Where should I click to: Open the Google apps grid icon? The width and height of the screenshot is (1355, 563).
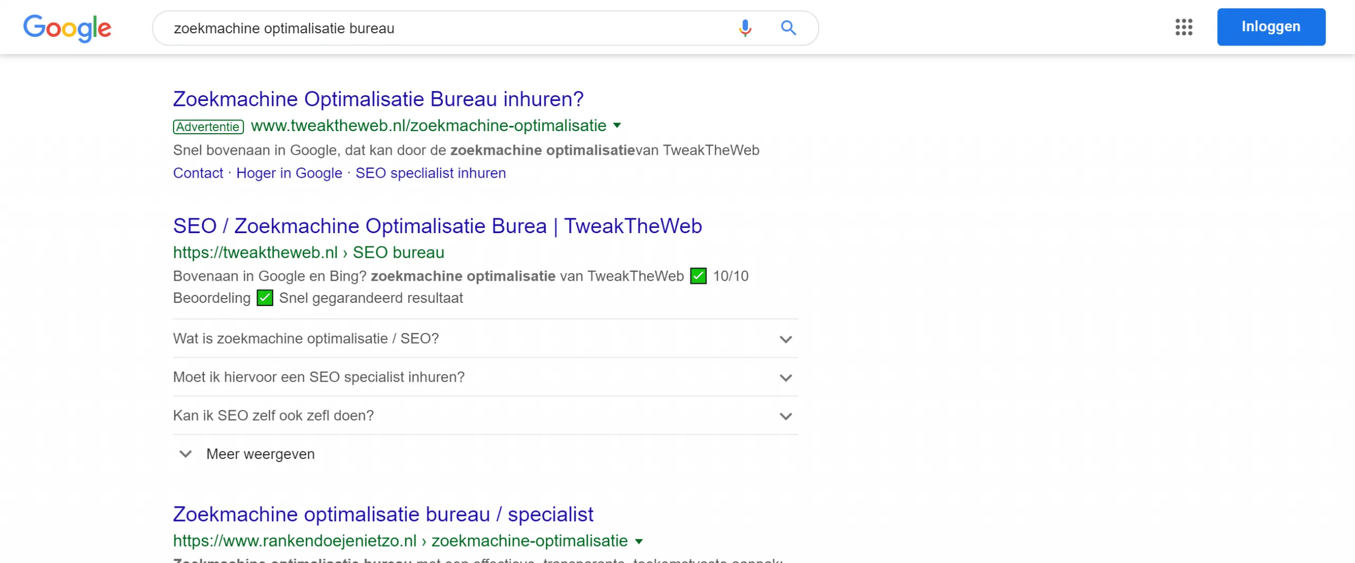pyautogui.click(x=1184, y=27)
